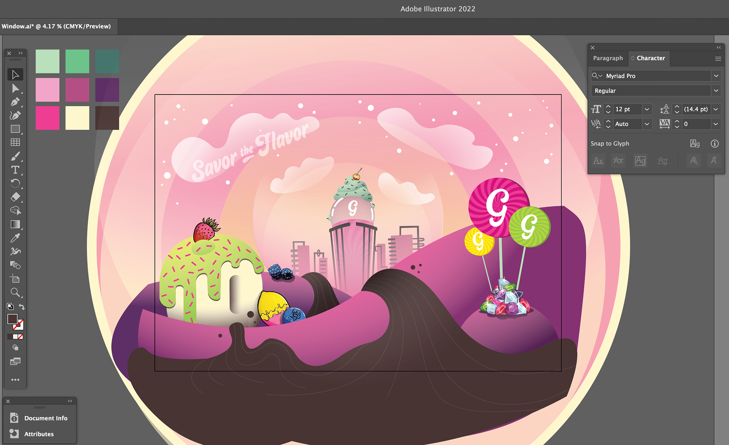Switch to the Paragraph tab
Viewport: 729px width, 445px height.
(x=608, y=58)
